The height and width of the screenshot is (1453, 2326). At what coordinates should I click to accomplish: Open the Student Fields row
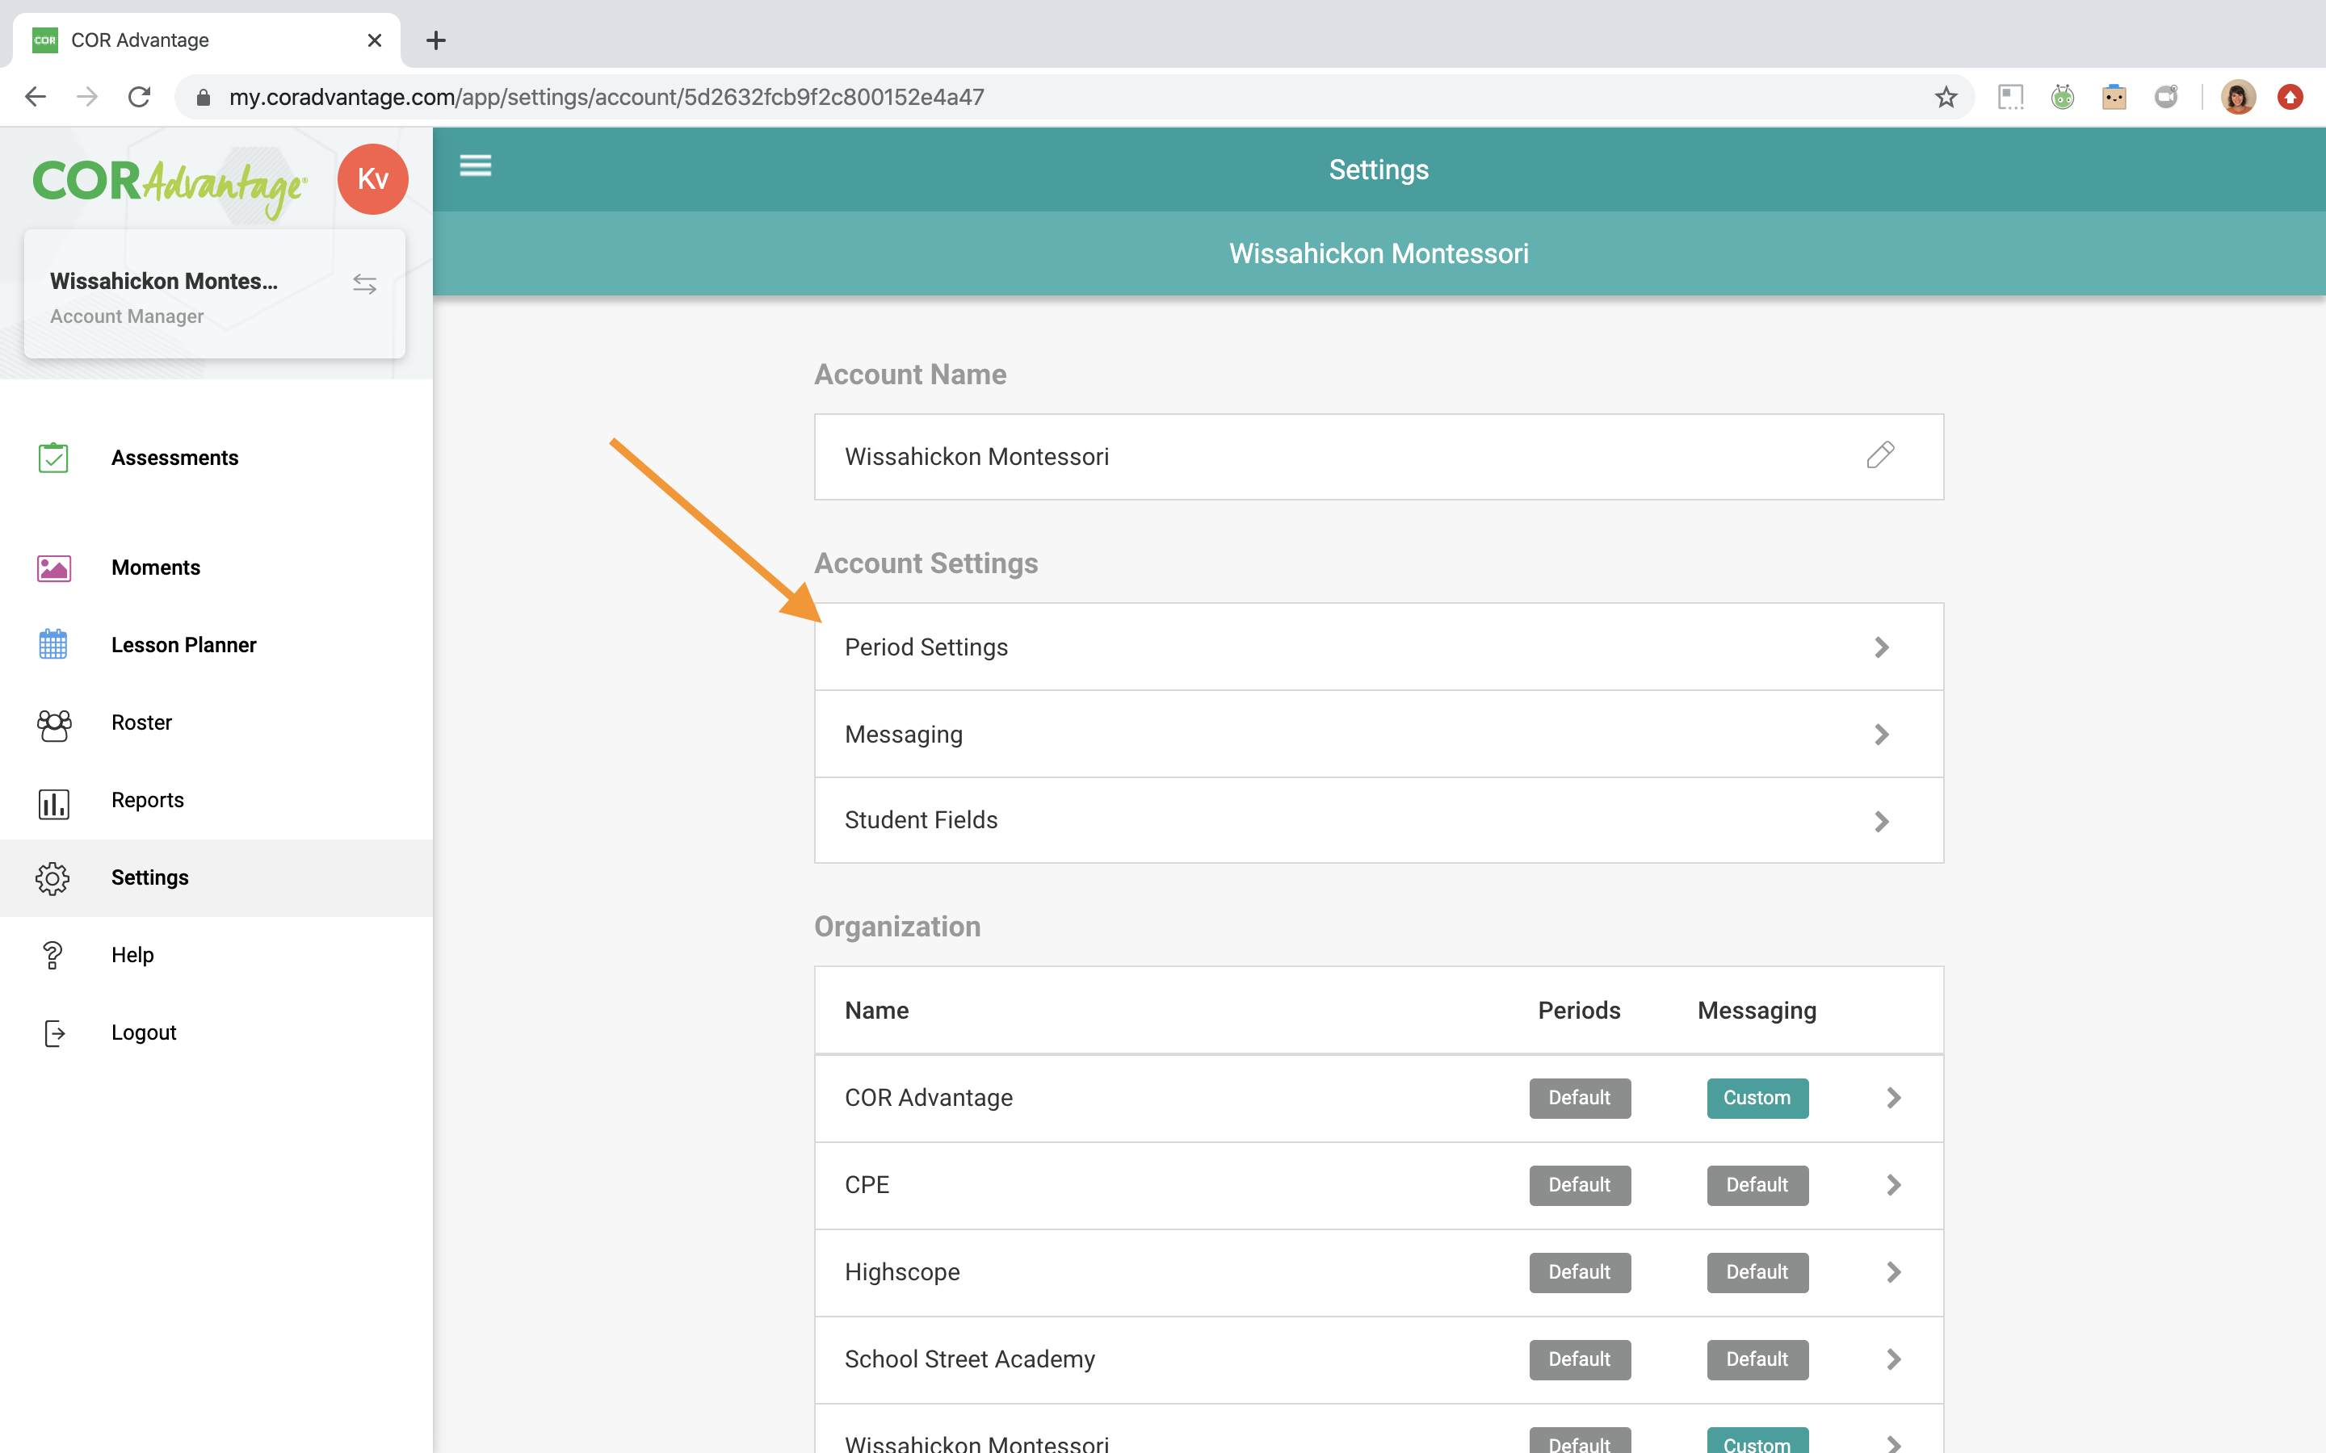pos(1379,821)
